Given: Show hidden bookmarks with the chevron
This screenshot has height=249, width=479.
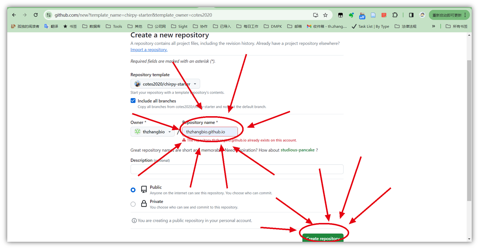Looking at the screenshot, I should tap(433, 26).
